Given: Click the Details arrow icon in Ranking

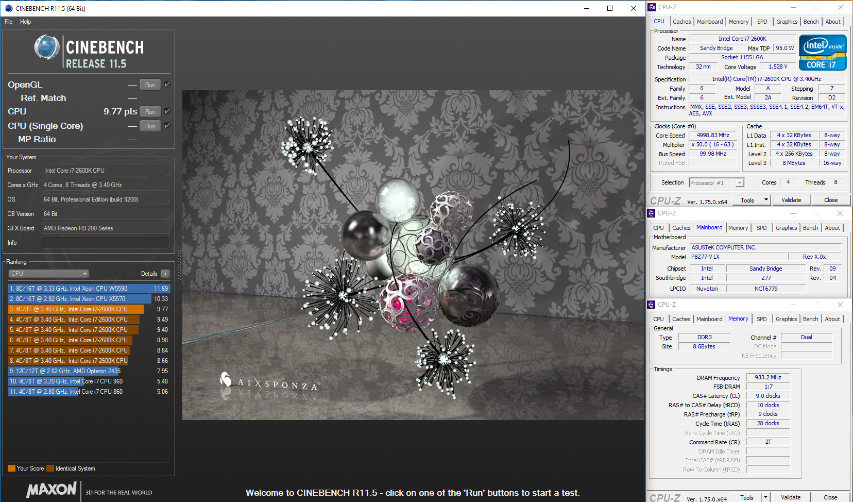Looking at the screenshot, I should tap(165, 274).
